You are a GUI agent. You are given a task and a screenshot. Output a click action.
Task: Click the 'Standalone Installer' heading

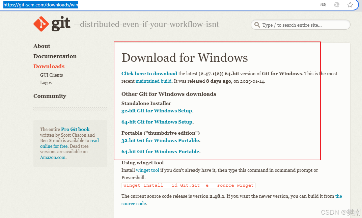click(x=146, y=103)
